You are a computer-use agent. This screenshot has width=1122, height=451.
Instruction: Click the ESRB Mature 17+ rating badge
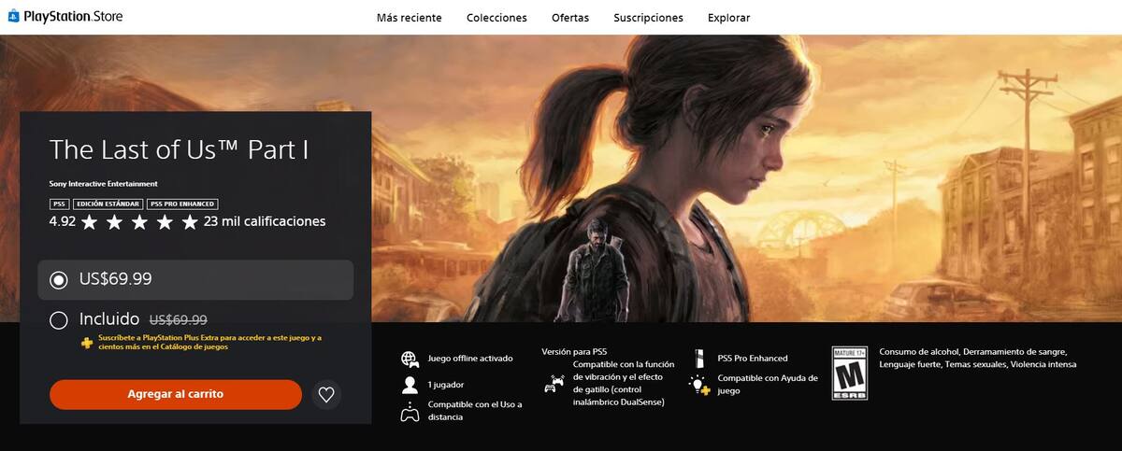click(850, 373)
